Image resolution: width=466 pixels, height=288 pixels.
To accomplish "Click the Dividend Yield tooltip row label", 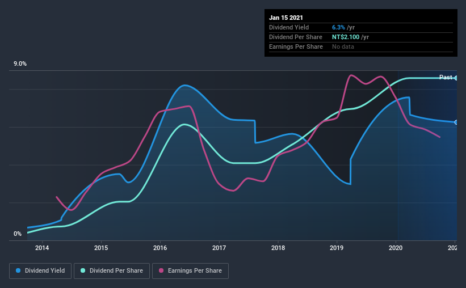I will [289, 27].
